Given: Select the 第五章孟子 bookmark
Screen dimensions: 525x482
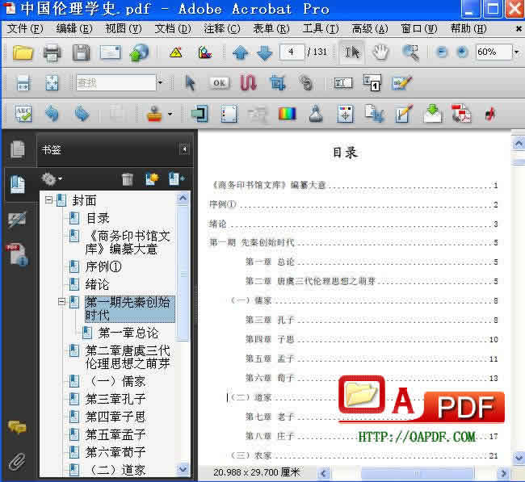Looking at the screenshot, I should tap(115, 435).
